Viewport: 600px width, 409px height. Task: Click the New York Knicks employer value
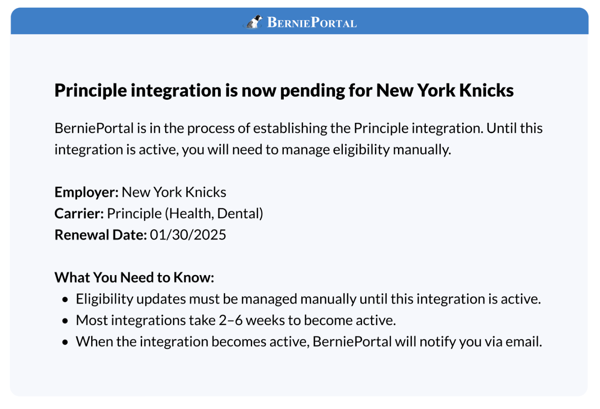174,192
